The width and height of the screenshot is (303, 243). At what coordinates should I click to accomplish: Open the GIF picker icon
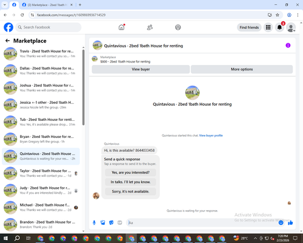point(120,223)
